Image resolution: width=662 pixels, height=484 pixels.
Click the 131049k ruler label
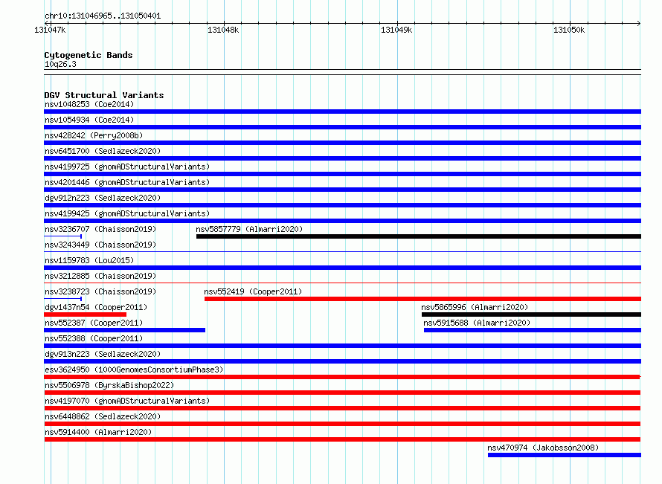396,30
